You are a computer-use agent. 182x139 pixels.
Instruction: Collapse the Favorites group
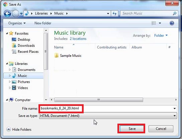click(7, 33)
